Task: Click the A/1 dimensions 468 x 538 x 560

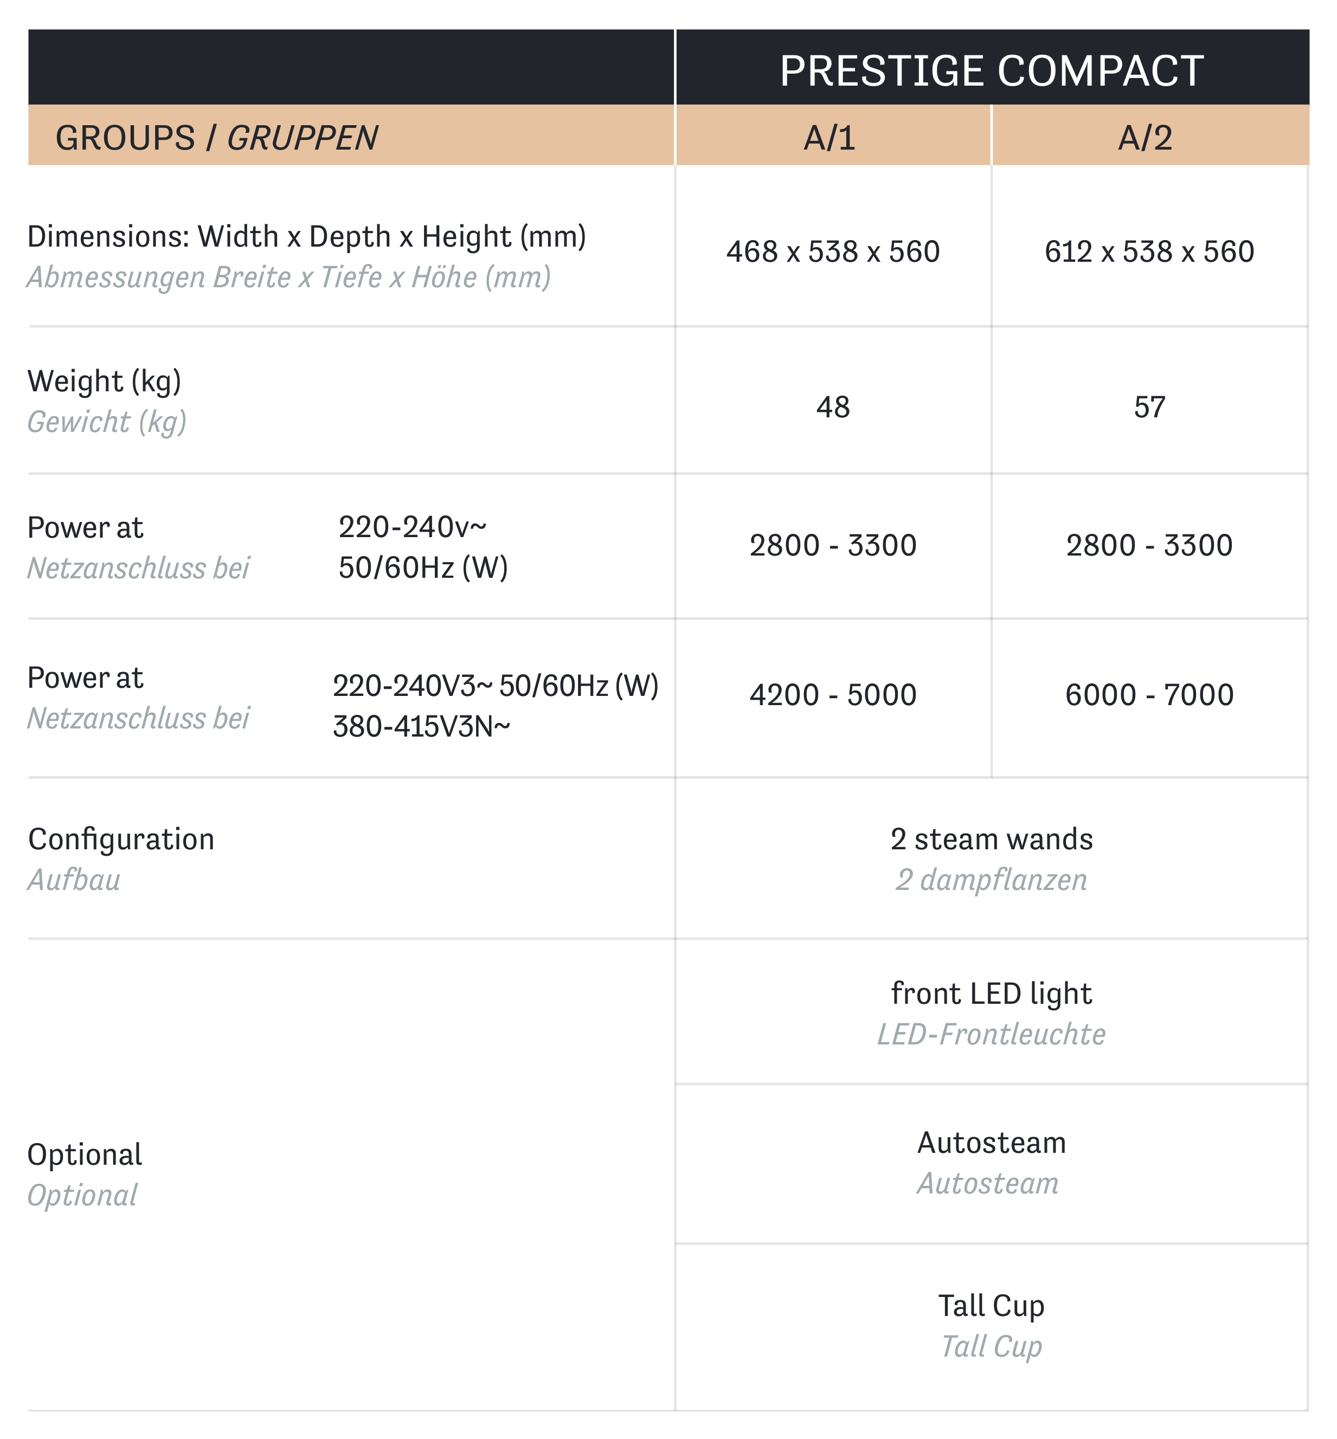Action: point(833,251)
